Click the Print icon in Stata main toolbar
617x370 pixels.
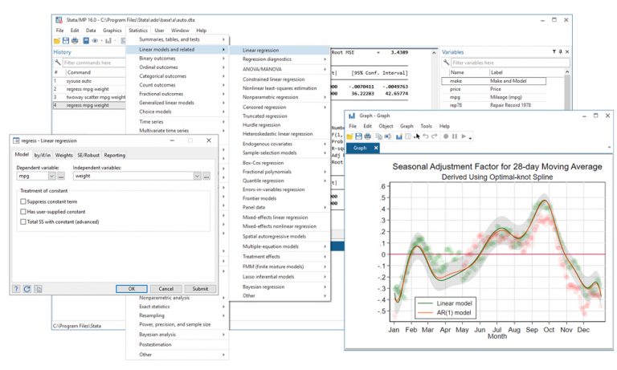click(x=75, y=40)
